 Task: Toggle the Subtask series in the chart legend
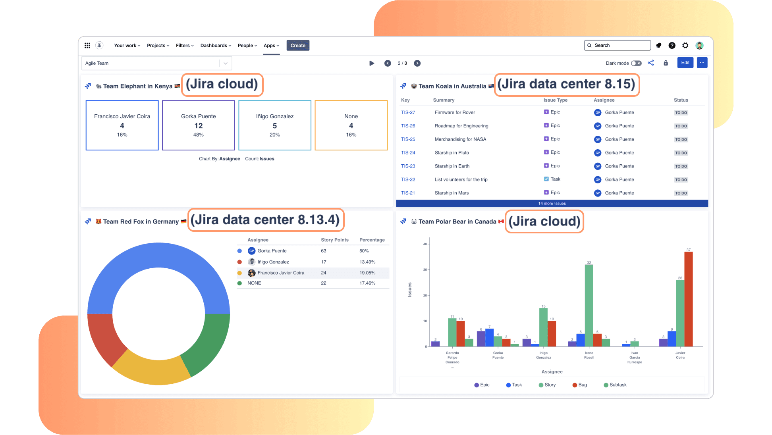click(x=615, y=385)
